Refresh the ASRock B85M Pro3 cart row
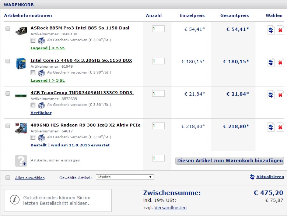 [271, 30]
